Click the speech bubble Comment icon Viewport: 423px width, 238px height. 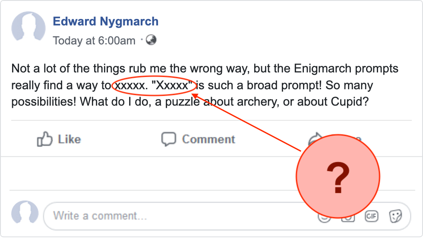(x=169, y=139)
